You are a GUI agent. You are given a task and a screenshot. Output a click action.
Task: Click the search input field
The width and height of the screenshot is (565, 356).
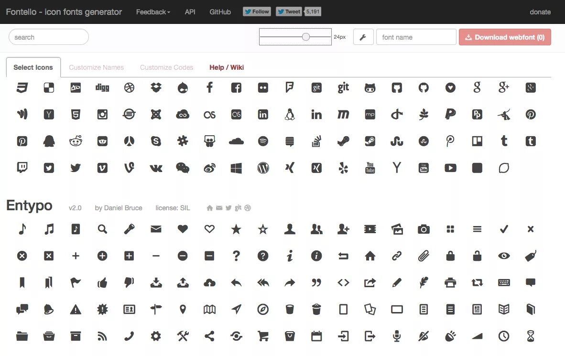(48, 37)
